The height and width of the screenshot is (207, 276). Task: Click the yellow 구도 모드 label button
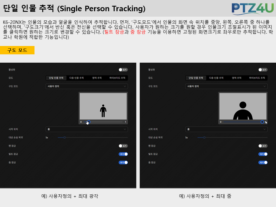(17, 50)
